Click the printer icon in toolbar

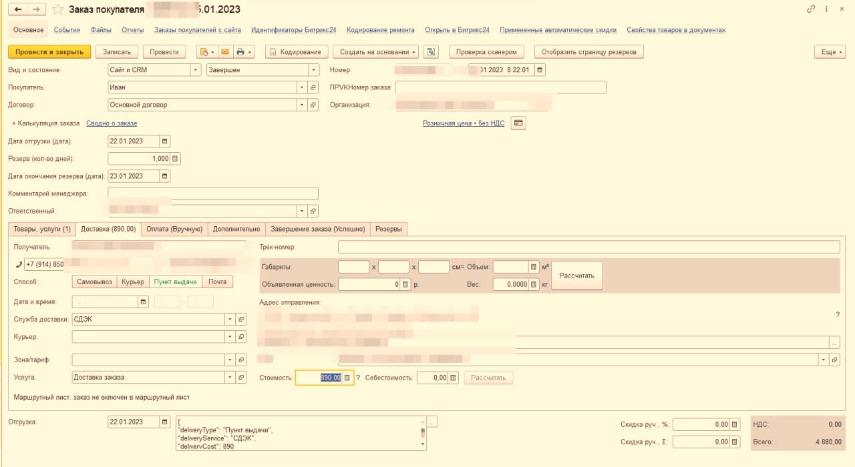[x=240, y=52]
